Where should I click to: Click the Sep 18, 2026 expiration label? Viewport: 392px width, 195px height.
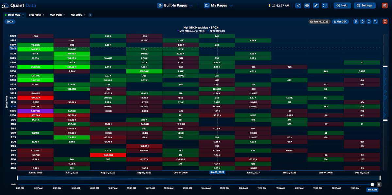(144, 172)
